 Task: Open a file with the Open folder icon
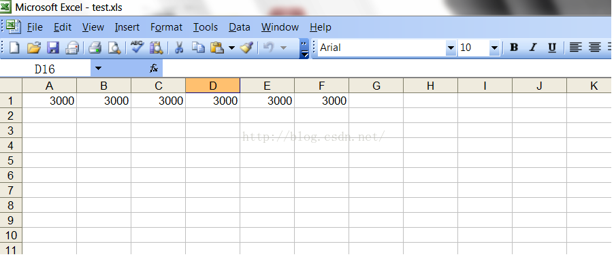pyautogui.click(x=34, y=48)
